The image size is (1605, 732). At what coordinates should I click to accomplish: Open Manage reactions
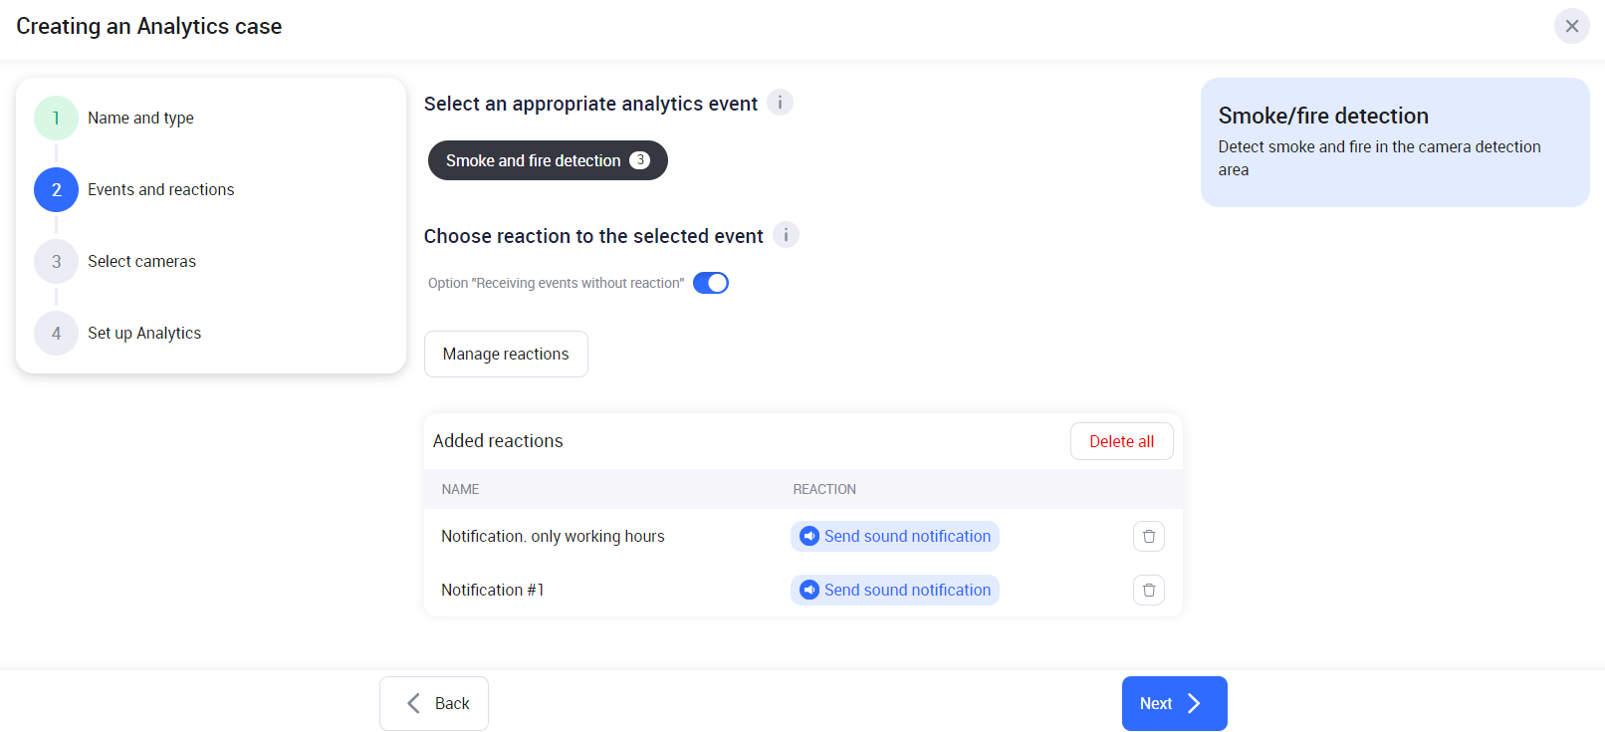pos(506,355)
